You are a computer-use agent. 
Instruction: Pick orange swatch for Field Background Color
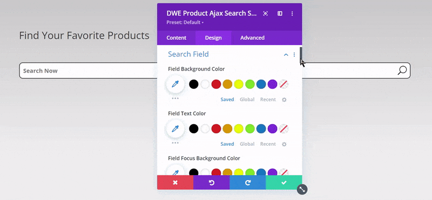coord(227,84)
